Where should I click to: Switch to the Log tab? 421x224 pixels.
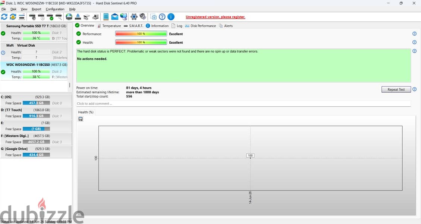pos(177,26)
